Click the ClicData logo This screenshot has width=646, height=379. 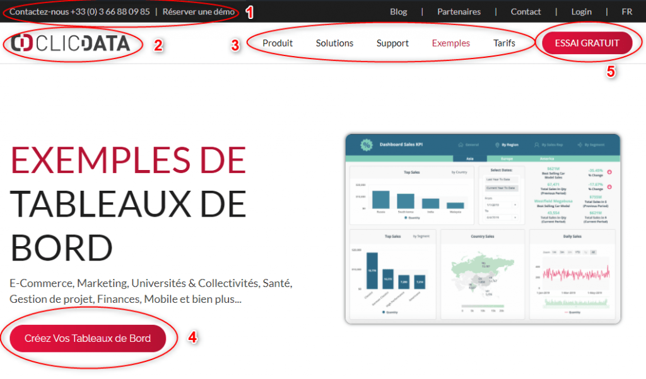point(71,43)
